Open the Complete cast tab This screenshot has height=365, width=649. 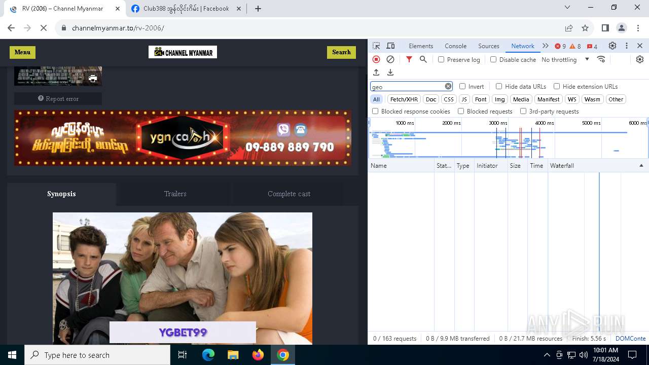click(289, 194)
